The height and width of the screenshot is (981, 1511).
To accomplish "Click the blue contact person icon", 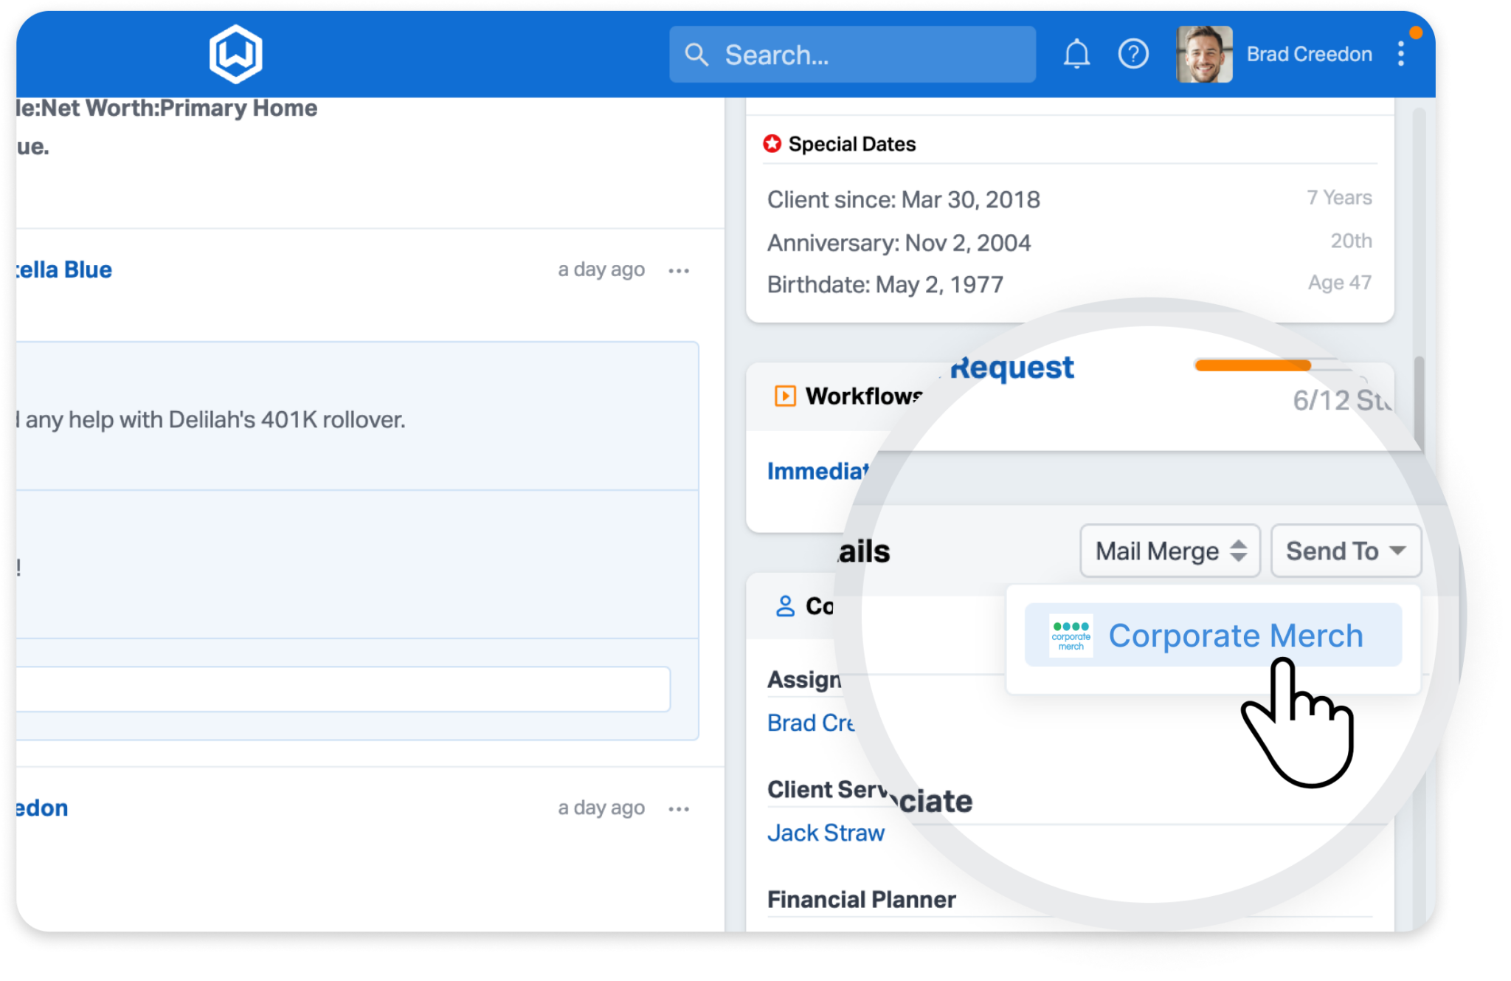I will click(784, 605).
